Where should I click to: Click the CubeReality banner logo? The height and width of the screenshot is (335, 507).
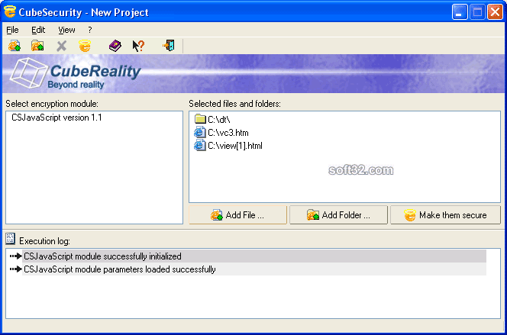click(x=76, y=74)
